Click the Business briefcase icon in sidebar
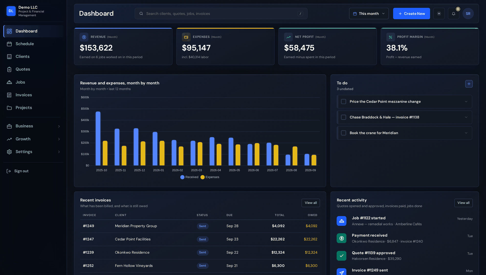Screen dimensions: 486x275 pos(9,126)
